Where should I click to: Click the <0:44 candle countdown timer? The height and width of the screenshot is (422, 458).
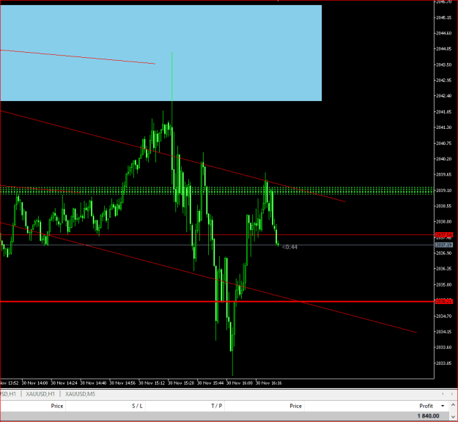[289, 247]
